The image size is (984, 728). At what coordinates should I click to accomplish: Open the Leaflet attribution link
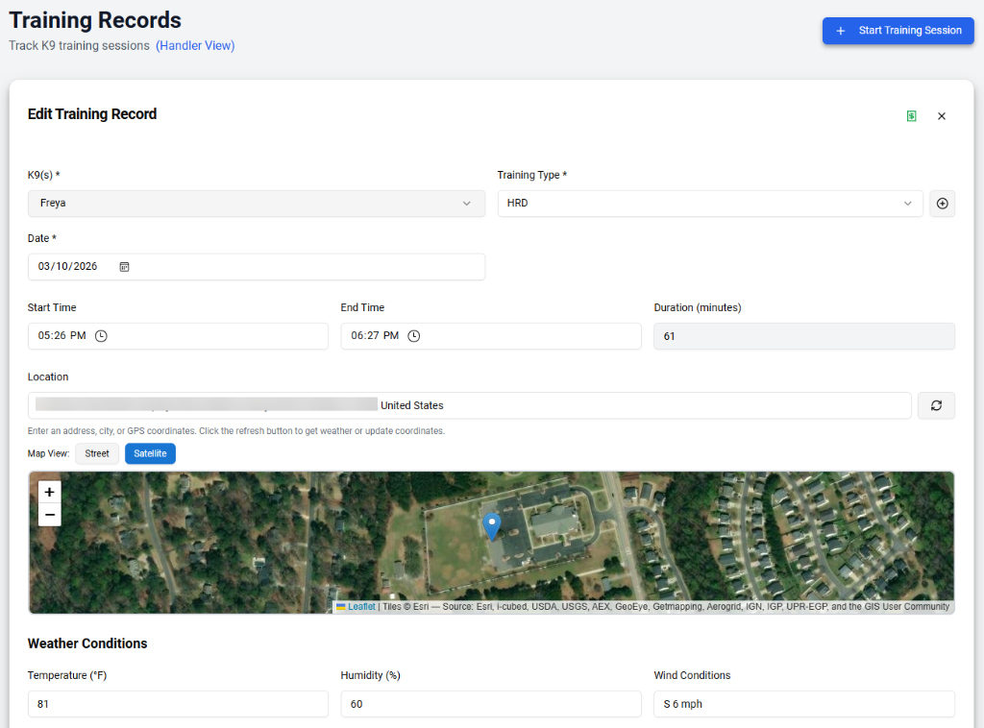point(361,607)
